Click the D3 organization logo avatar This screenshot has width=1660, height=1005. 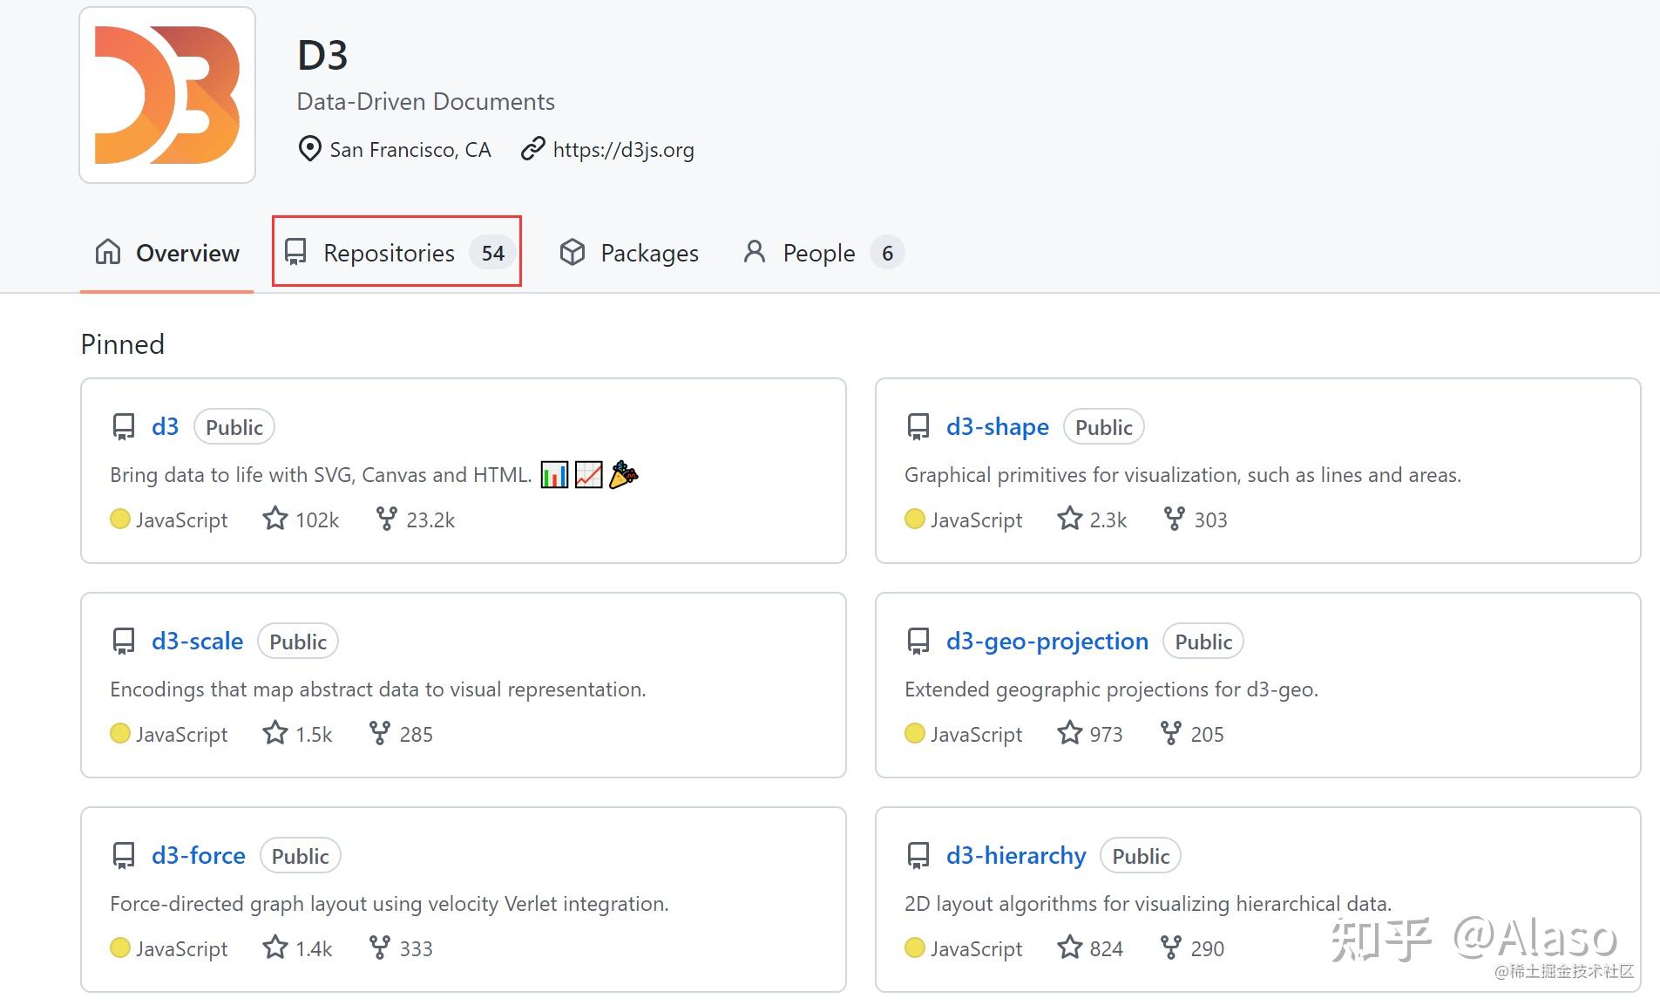point(167,95)
